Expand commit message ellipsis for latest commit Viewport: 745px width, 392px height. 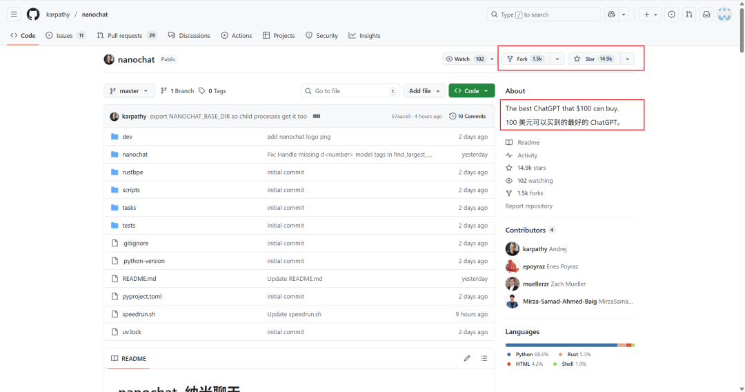[x=317, y=117]
